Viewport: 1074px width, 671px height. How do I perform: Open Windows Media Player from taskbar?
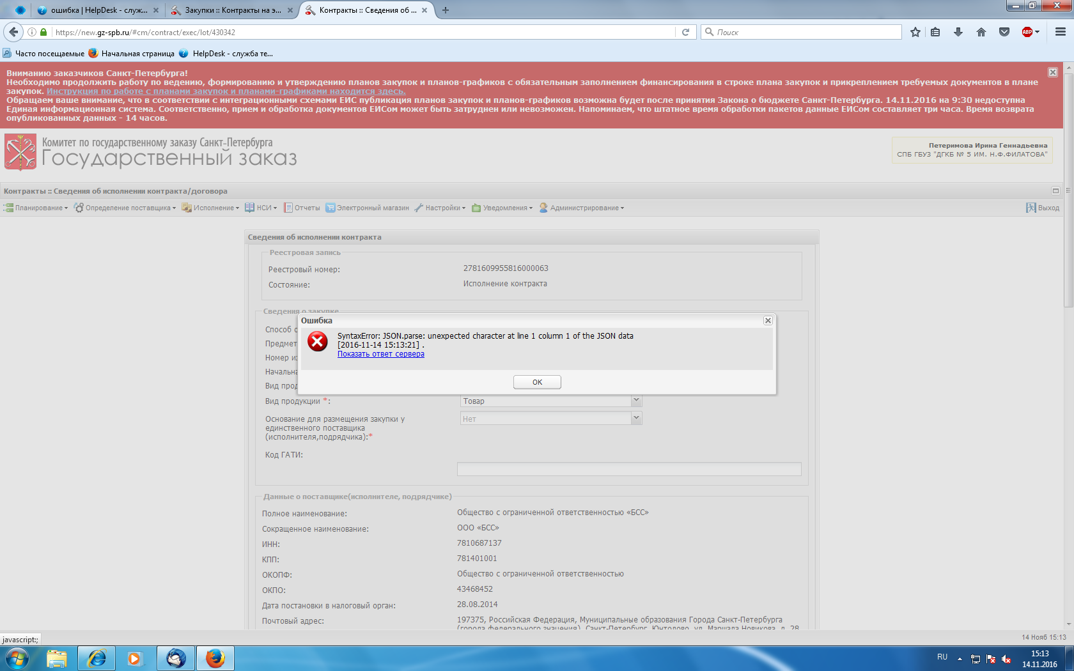tap(134, 658)
